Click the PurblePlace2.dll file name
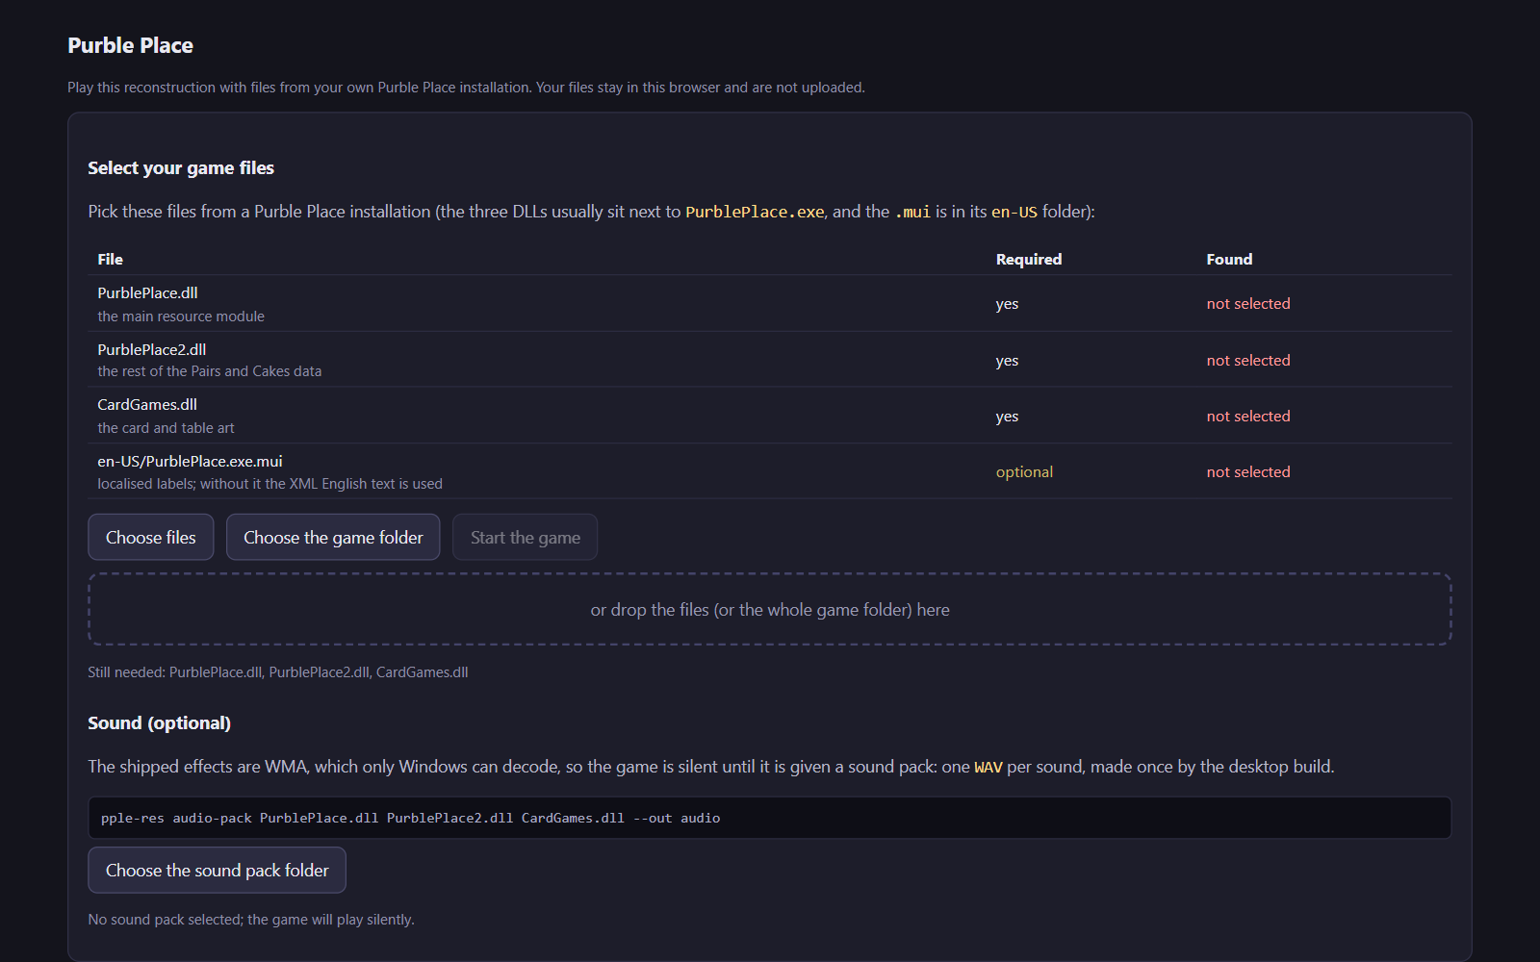 tap(152, 349)
